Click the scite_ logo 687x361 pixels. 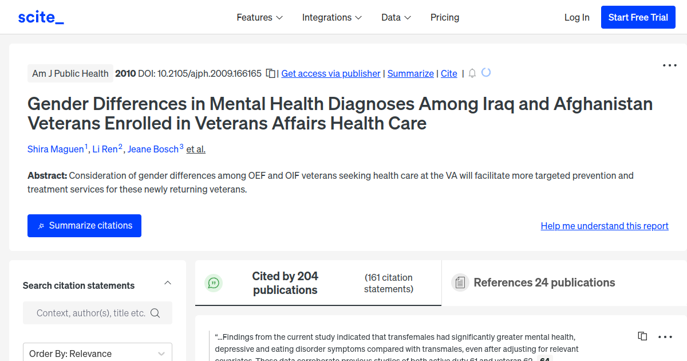pyautogui.click(x=41, y=17)
